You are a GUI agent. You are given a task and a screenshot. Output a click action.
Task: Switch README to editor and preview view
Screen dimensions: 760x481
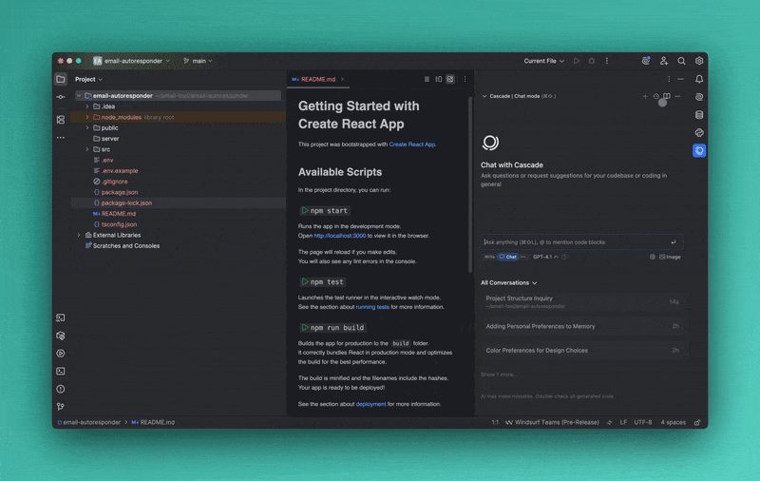click(x=439, y=79)
